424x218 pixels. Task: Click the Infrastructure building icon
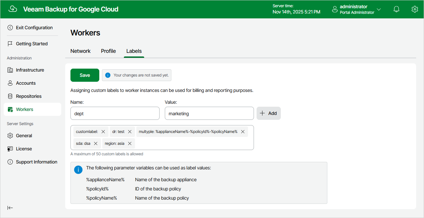pyautogui.click(x=10, y=70)
